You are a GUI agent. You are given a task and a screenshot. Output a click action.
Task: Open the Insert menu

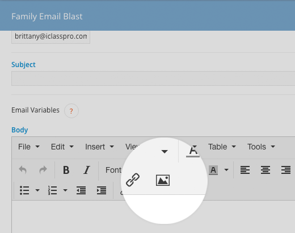click(99, 147)
